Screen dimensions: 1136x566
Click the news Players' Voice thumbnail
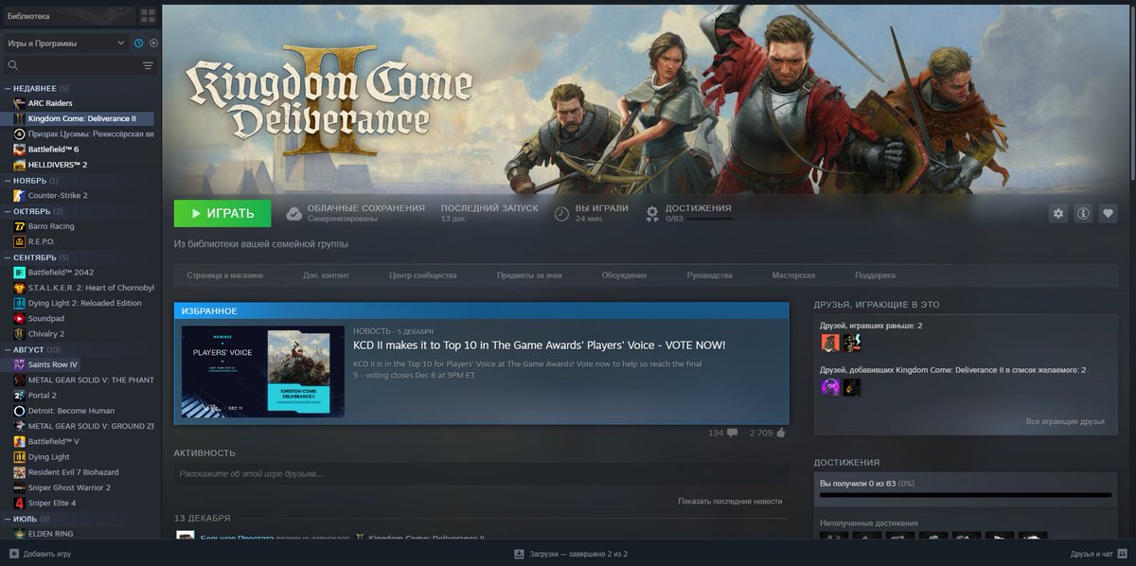(263, 372)
